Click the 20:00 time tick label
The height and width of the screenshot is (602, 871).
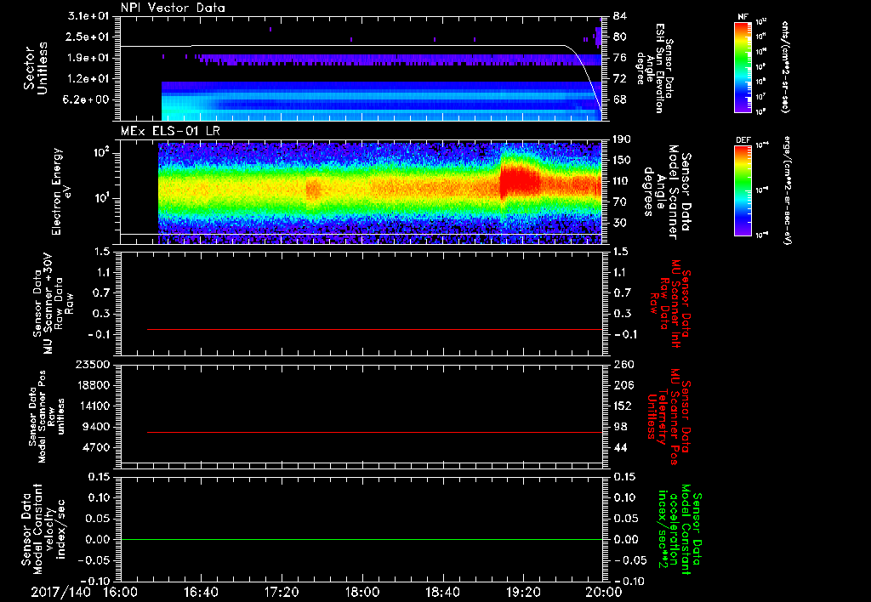pos(604,592)
